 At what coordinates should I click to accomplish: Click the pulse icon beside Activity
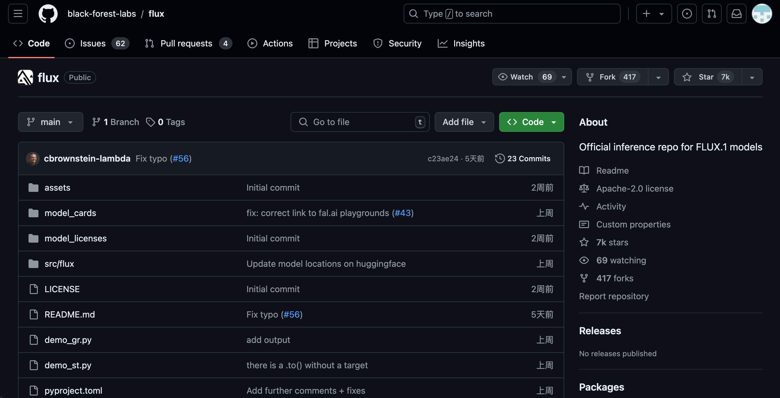click(x=584, y=206)
